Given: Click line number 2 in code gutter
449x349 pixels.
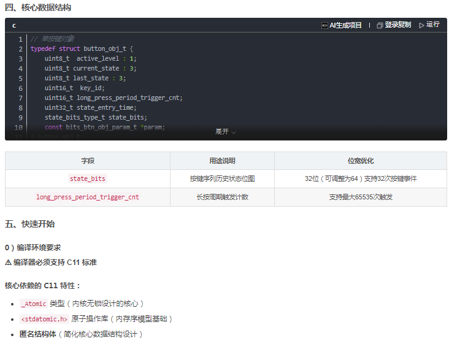Looking at the screenshot, I should [x=20, y=49].
